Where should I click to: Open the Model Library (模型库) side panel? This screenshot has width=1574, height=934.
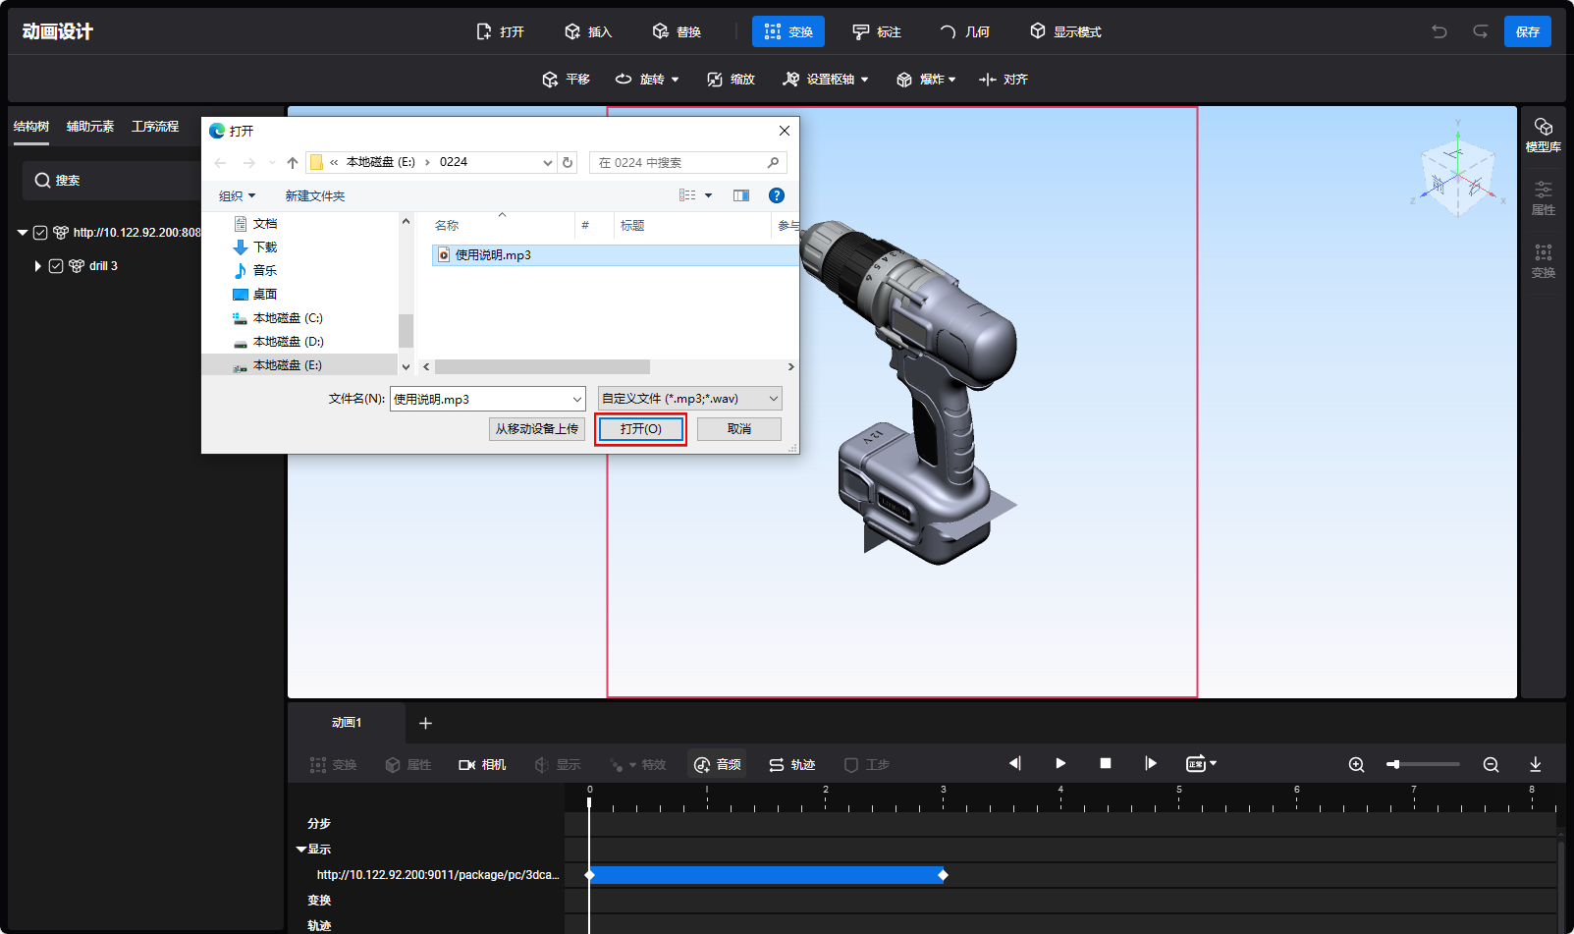1543,135
